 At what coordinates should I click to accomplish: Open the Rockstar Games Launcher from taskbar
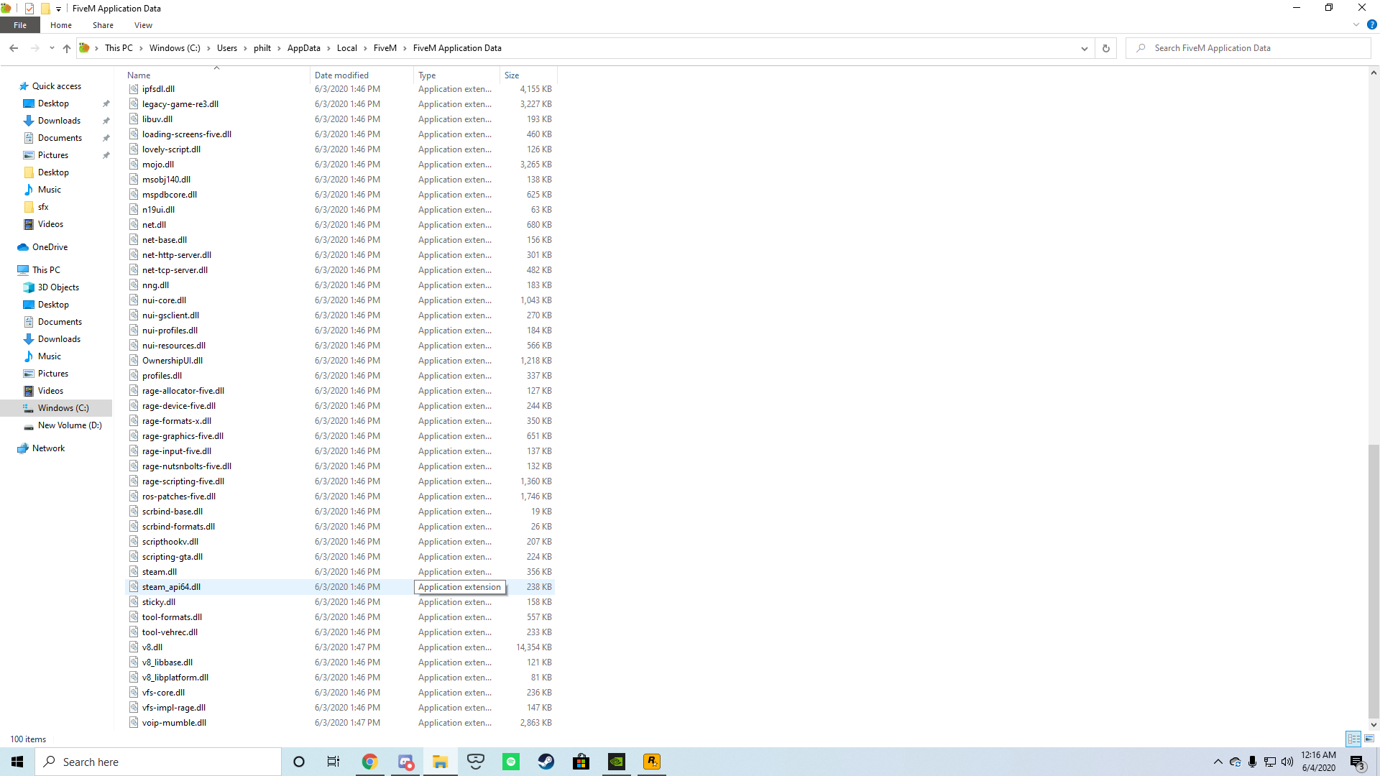tap(651, 761)
